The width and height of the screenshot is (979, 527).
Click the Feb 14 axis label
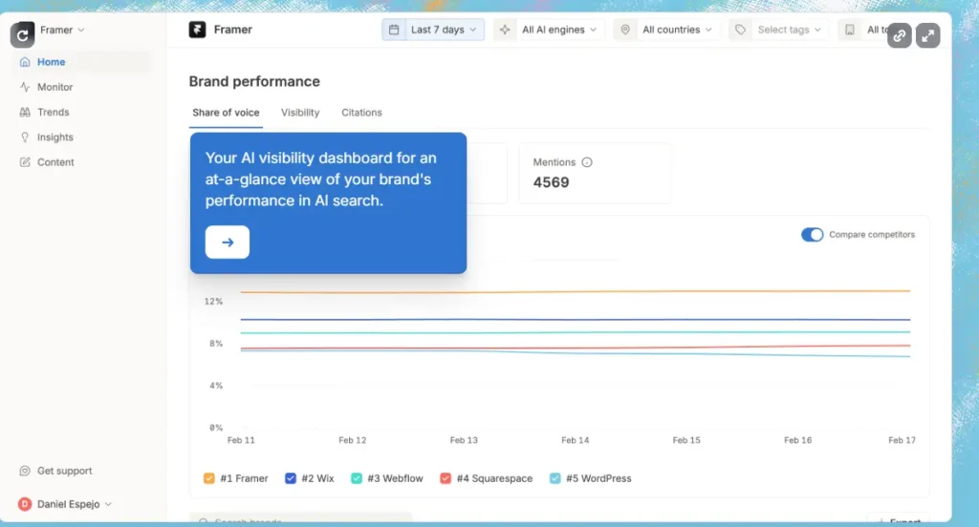[x=575, y=440]
